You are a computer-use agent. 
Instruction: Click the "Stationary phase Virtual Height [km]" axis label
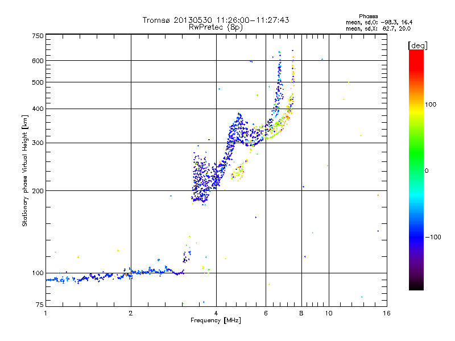(24, 170)
